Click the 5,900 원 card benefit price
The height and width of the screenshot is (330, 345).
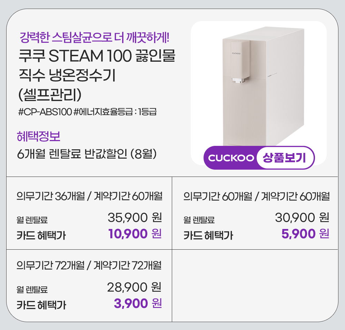(x=305, y=234)
